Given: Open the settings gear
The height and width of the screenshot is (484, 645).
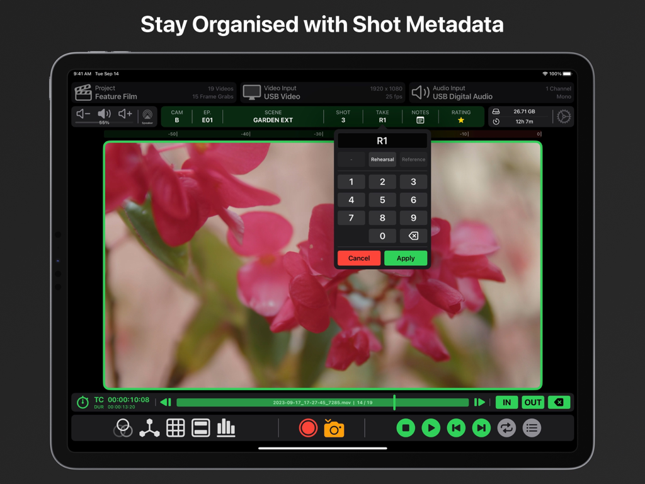Looking at the screenshot, I should tap(564, 116).
